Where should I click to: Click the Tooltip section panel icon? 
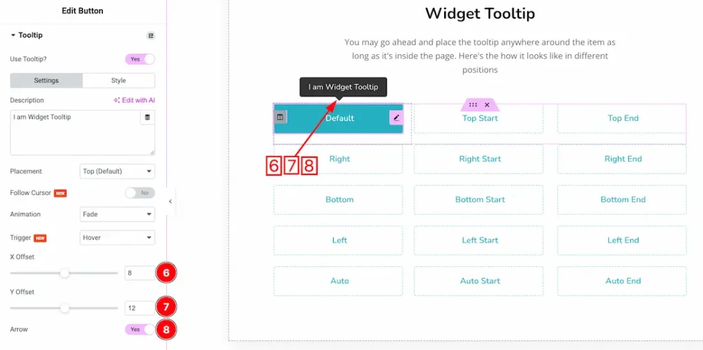pos(150,36)
